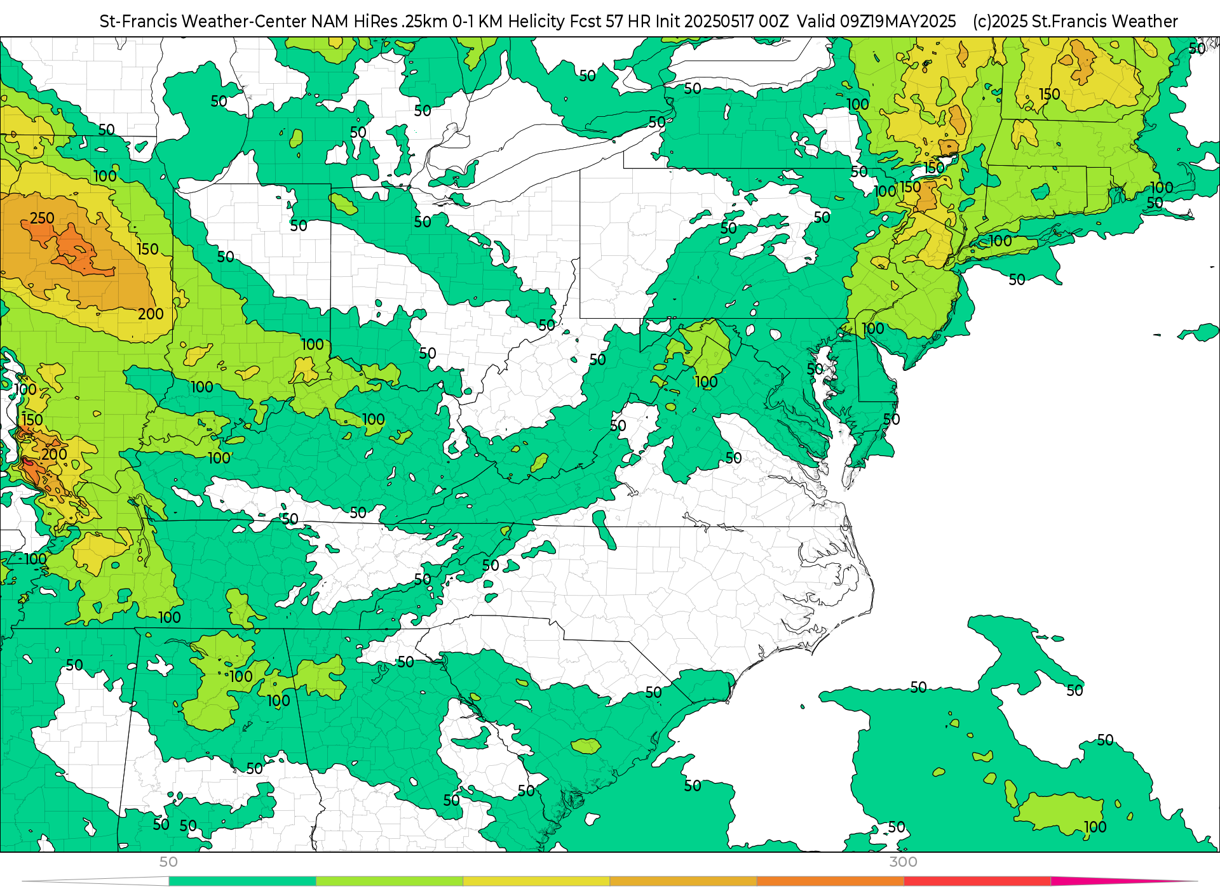Select the amber-gold segment of the legend color bar
The width and height of the screenshot is (1220, 889).
point(683,881)
